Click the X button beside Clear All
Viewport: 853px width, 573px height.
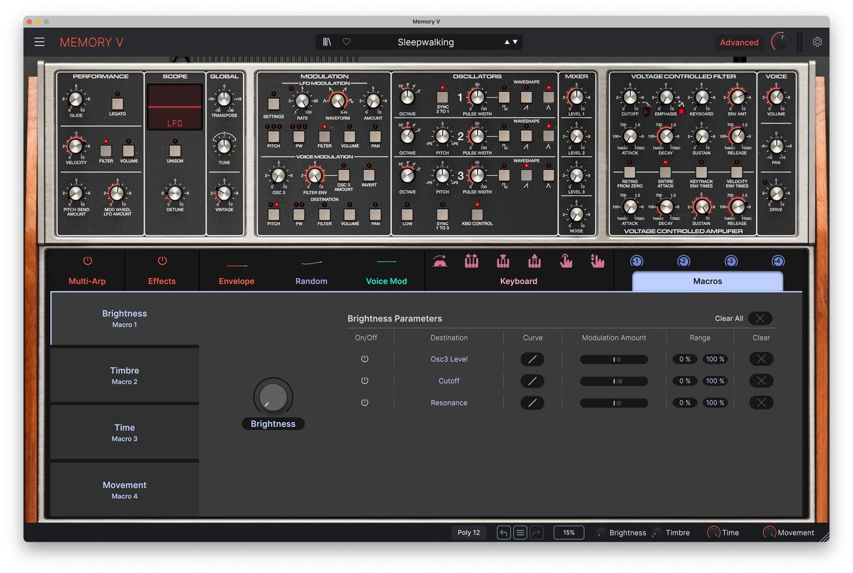pyautogui.click(x=760, y=318)
